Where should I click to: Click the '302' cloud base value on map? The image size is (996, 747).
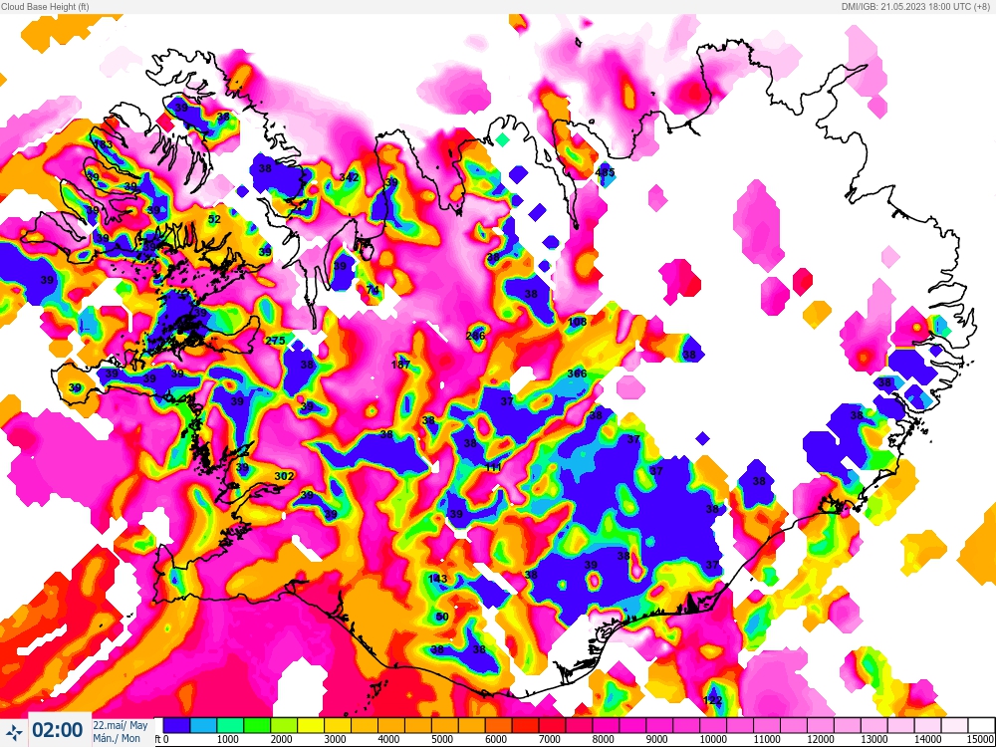pos(284,476)
